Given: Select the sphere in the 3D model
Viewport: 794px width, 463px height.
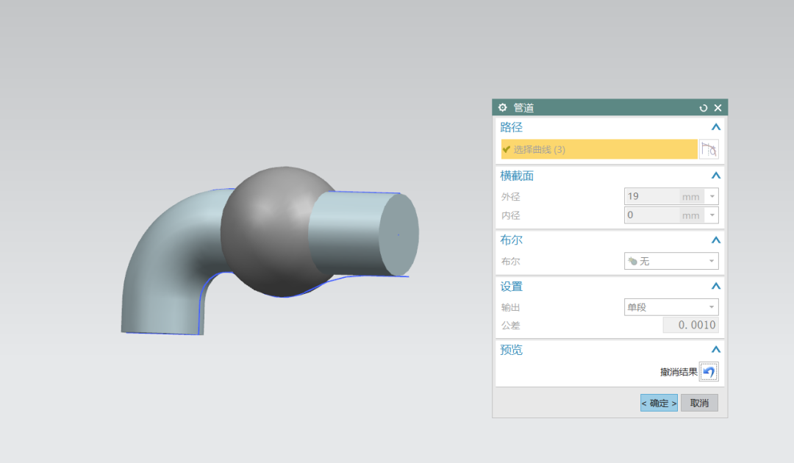Looking at the screenshot, I should tap(268, 233).
